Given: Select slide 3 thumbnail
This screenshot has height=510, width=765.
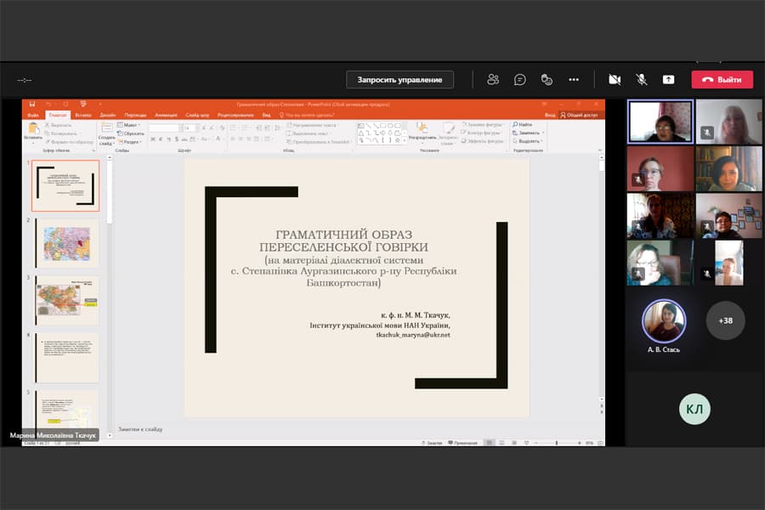Looking at the screenshot, I should point(66,300).
